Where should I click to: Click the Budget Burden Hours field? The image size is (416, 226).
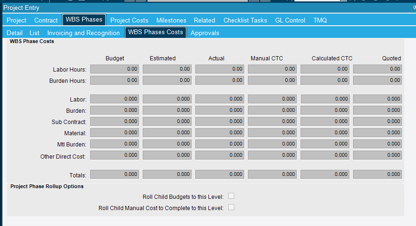click(x=115, y=80)
